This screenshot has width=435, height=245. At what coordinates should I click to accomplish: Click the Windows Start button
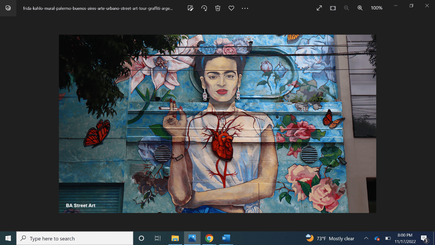(x=8, y=238)
